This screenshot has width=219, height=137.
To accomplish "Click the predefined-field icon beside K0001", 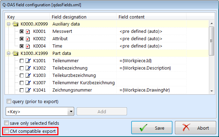I will pos(28,31).
